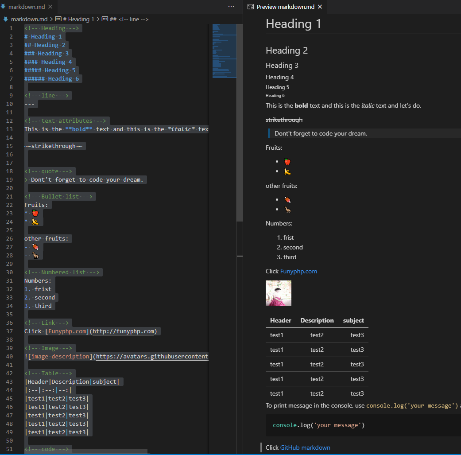Open the '## <!-- line -->' breadcrumb dropdown
Viewport: 461px width, 455px height.
coord(129,19)
